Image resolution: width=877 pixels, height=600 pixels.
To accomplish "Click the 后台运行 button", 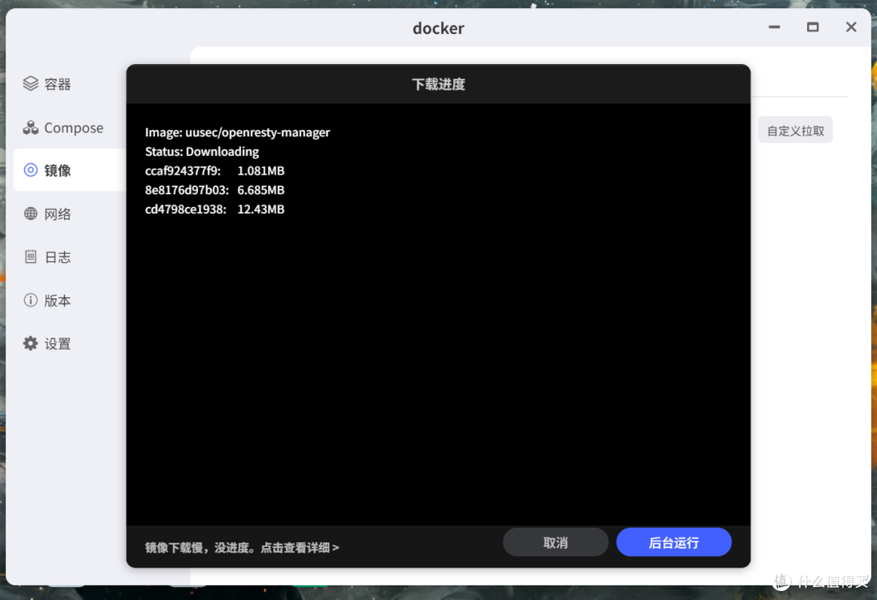I will click(x=673, y=542).
